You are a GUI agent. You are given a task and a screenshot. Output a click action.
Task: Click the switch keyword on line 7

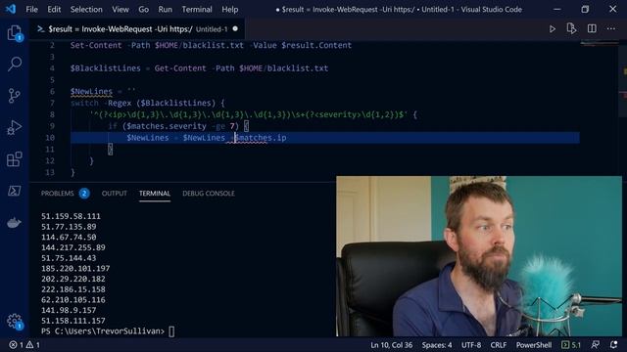(x=84, y=103)
